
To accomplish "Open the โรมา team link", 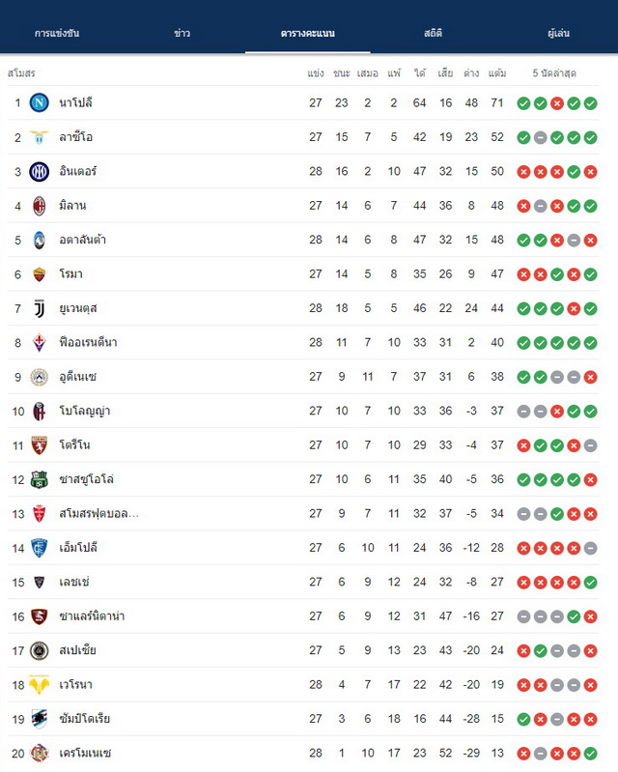I will (70, 273).
